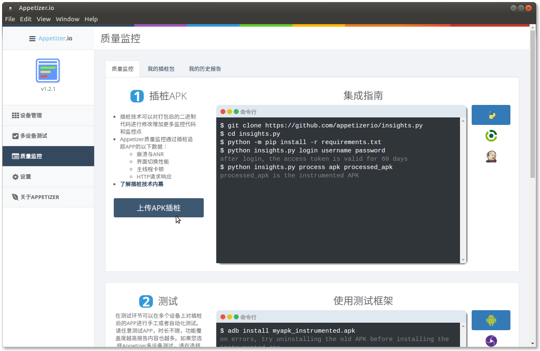
Task: Click the HTTP请求响应 list item
Action: [x=154, y=177]
